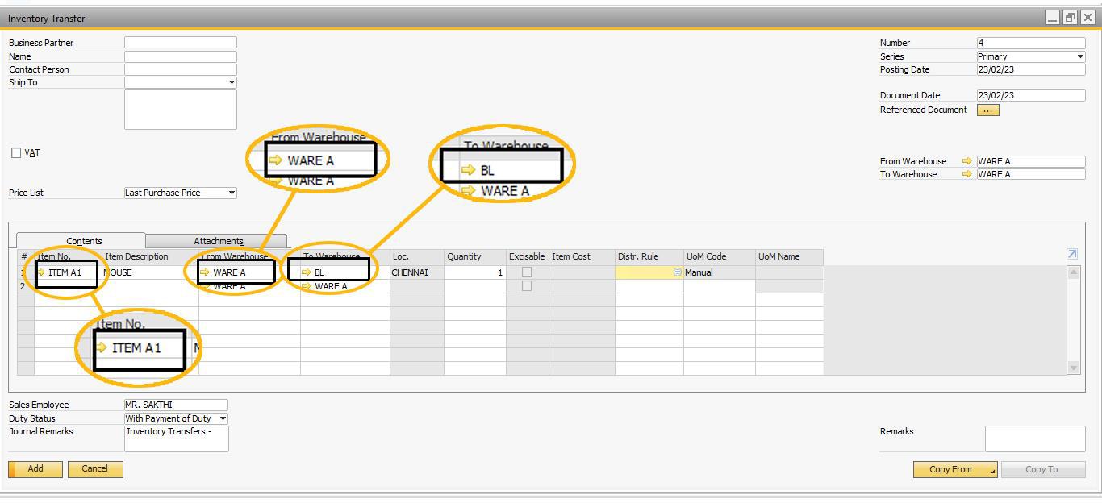Click the Name input field
Screen dimensions: 1102x503
[x=181, y=56]
